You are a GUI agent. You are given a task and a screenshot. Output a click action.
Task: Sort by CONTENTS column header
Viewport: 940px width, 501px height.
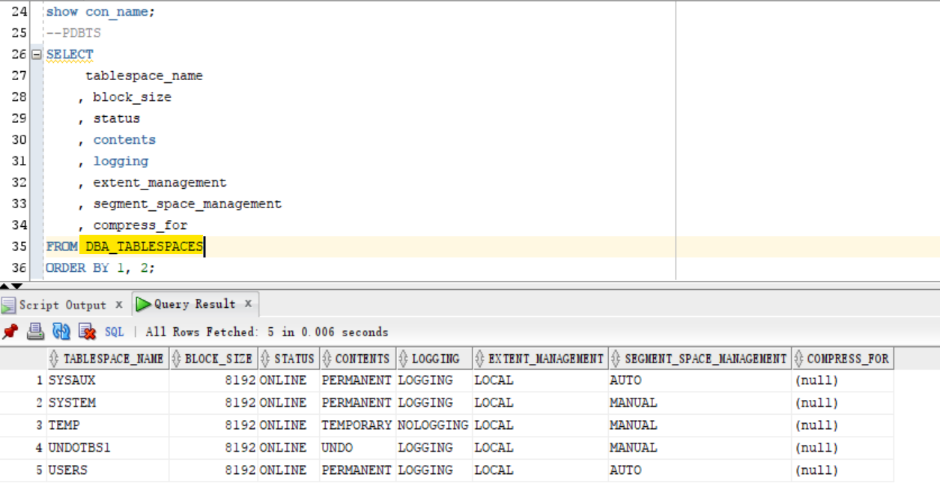(x=357, y=359)
